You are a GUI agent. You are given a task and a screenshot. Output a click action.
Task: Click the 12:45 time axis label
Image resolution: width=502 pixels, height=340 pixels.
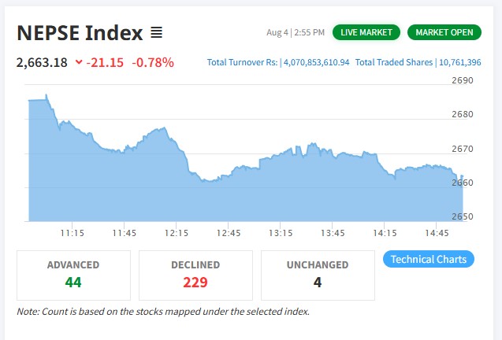point(229,233)
